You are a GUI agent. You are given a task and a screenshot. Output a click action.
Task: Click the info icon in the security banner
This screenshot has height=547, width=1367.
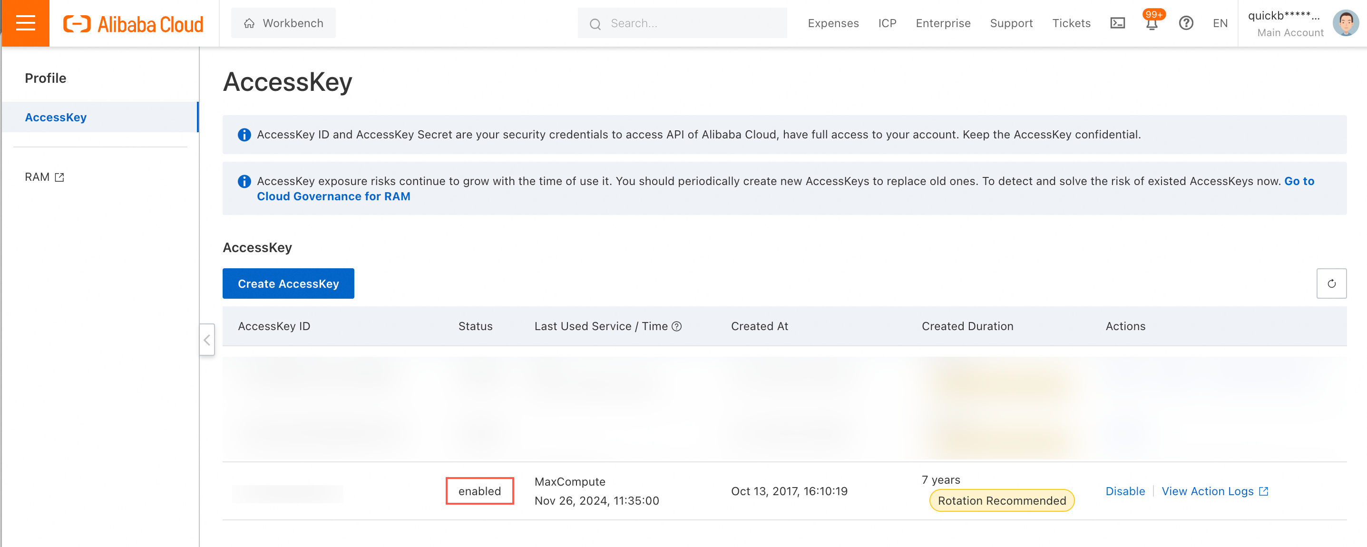tap(244, 135)
